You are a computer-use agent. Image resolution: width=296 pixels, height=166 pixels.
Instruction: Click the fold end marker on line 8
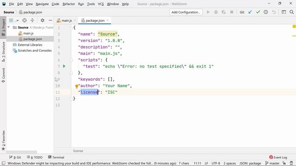(x=71, y=73)
